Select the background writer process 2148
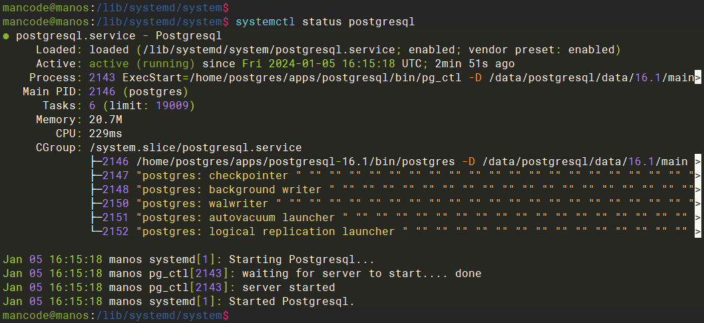Image resolution: width=704 pixels, height=323 pixels. (116, 190)
